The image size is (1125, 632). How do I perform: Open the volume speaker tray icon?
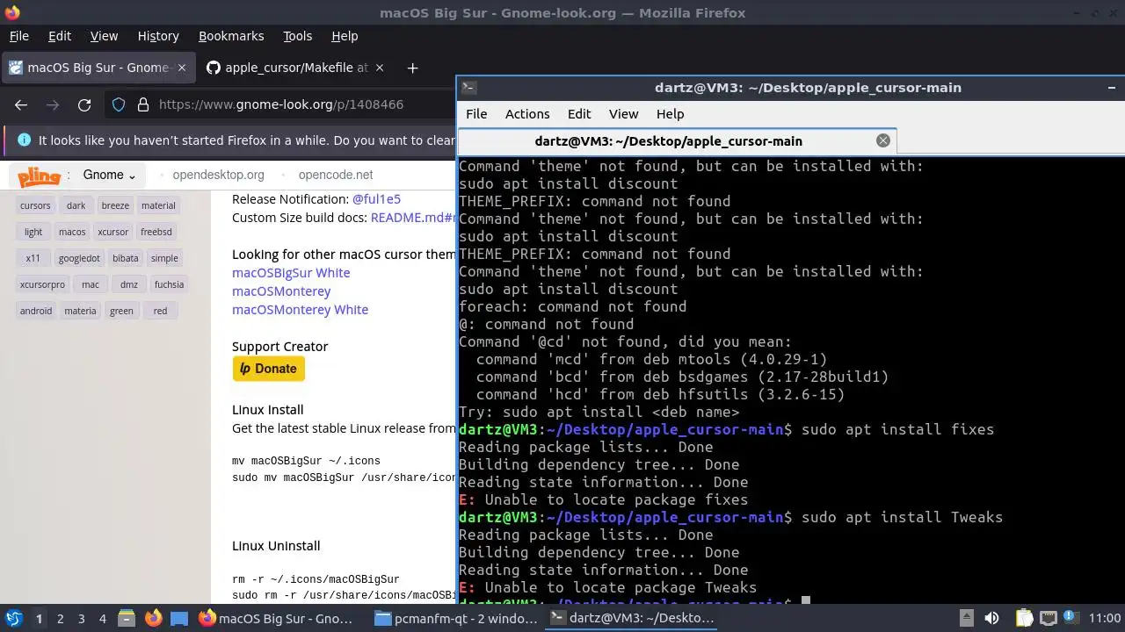click(x=991, y=618)
